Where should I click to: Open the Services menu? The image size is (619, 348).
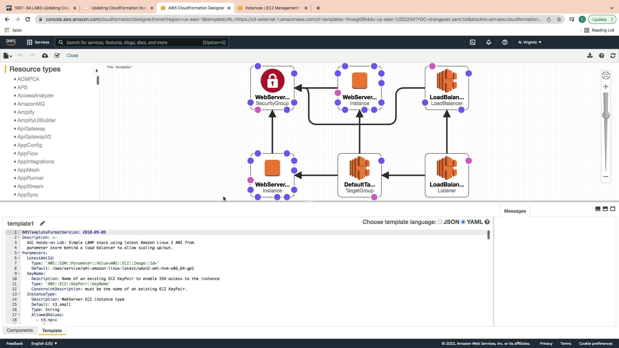pos(38,42)
